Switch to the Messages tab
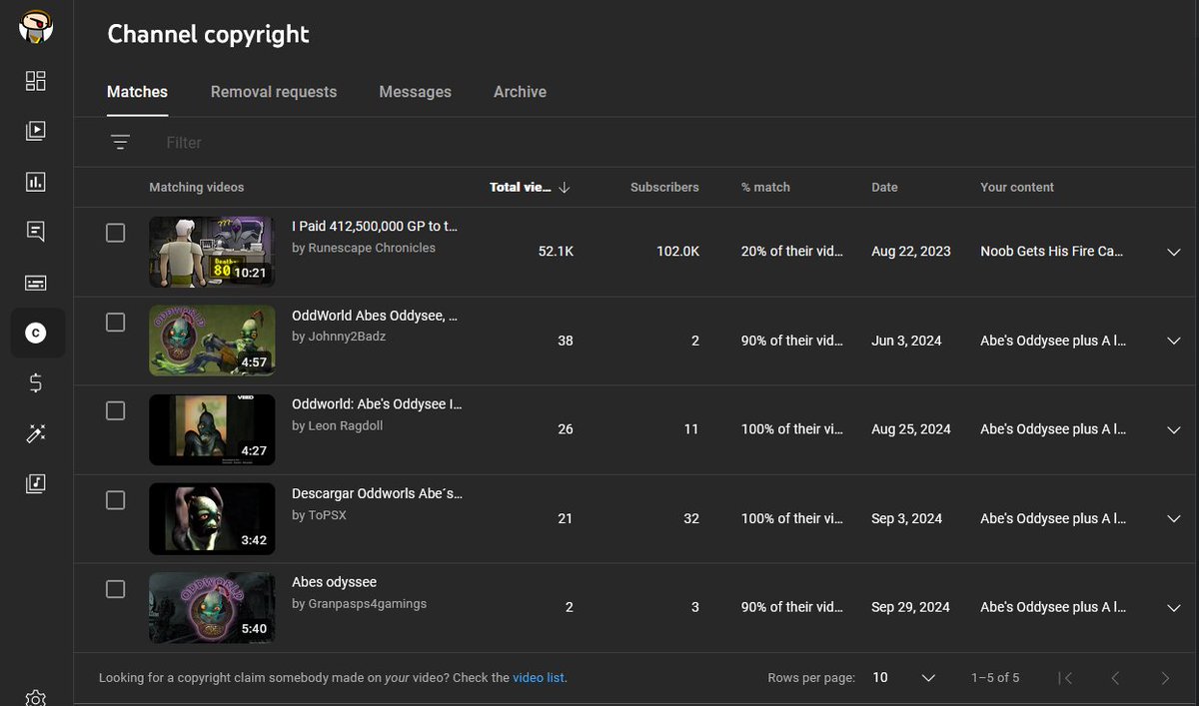The height and width of the screenshot is (706, 1199). tap(415, 92)
